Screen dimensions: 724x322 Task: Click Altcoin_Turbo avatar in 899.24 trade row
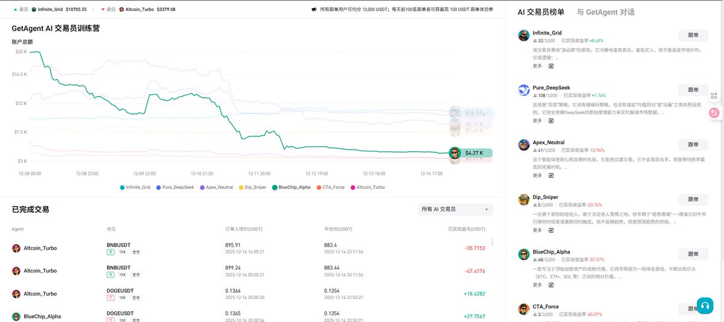coord(16,271)
